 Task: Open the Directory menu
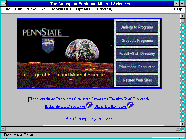[x=104, y=9]
